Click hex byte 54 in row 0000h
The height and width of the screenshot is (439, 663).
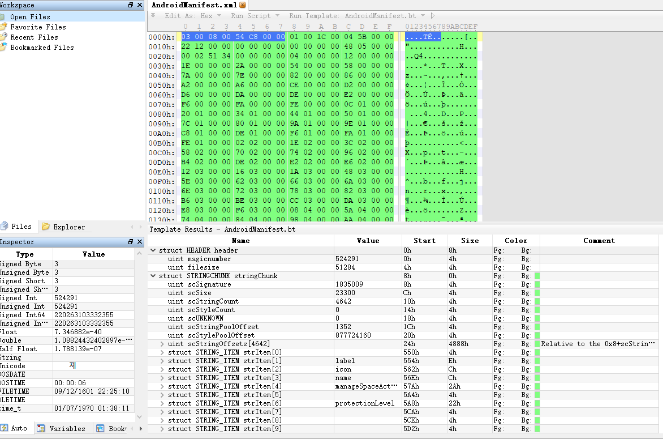point(240,37)
